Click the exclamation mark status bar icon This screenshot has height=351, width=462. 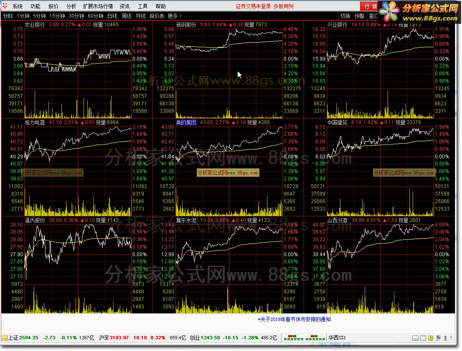pyautogui.click(x=451, y=338)
